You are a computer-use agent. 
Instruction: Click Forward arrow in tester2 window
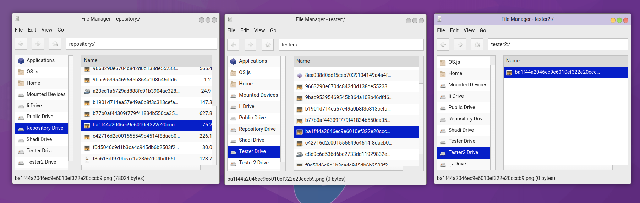[460, 44]
